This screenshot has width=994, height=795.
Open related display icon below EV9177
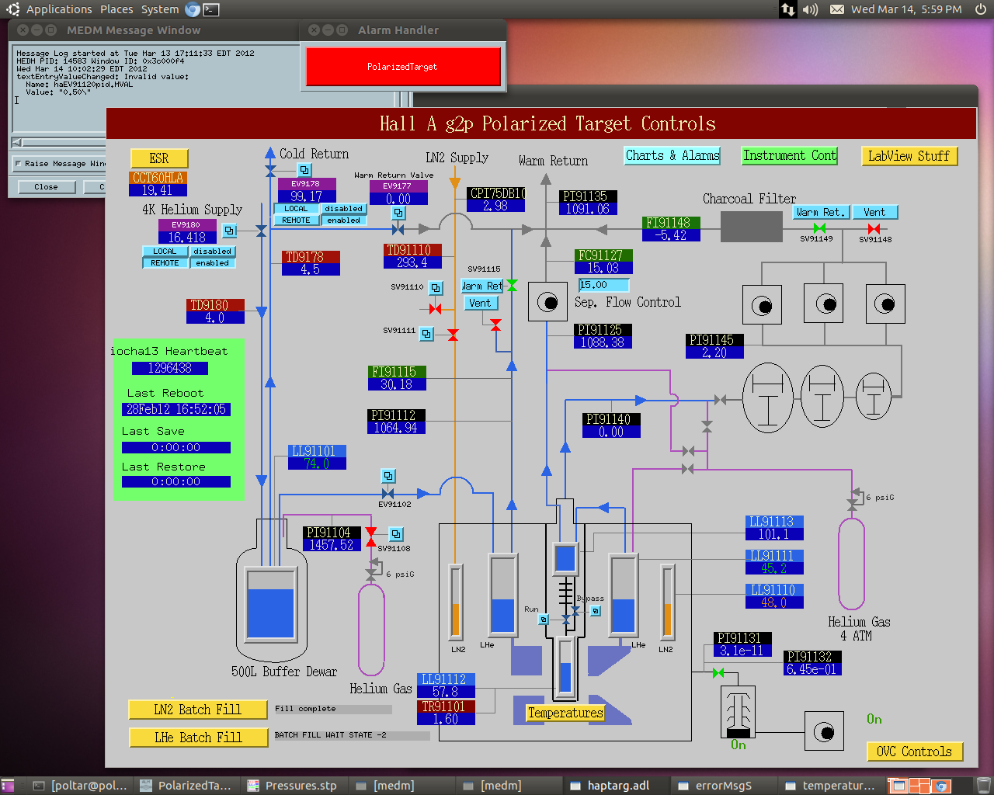(x=398, y=213)
